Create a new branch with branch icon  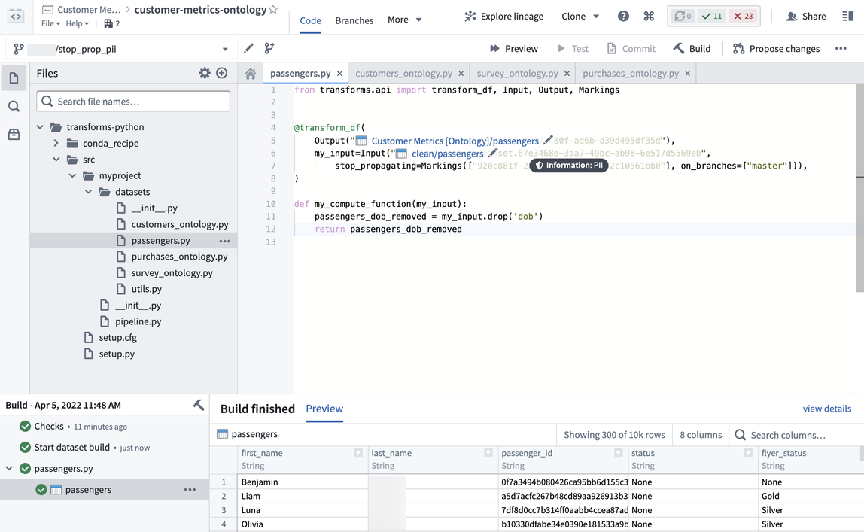point(269,48)
